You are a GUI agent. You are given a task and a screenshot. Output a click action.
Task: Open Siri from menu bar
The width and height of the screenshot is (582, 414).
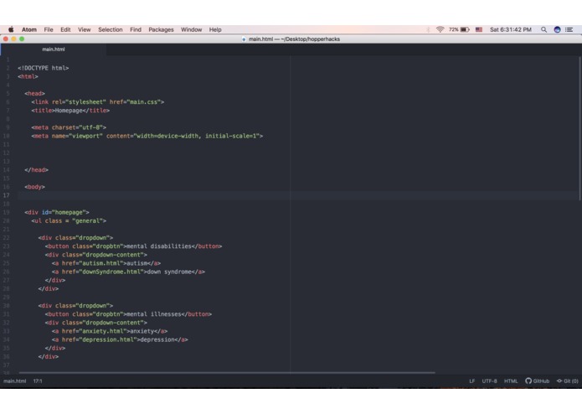pyautogui.click(x=557, y=29)
